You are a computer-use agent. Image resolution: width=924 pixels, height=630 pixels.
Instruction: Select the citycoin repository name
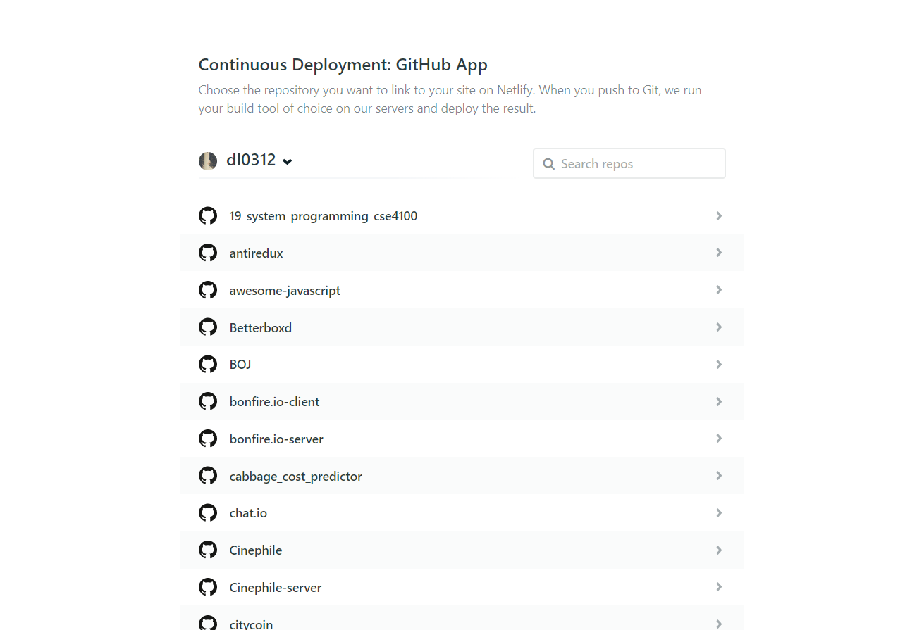(x=251, y=624)
